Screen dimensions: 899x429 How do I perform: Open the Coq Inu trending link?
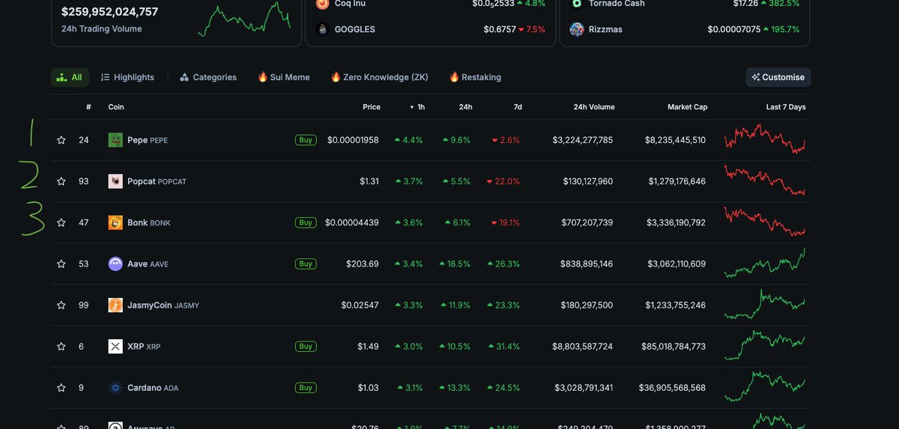350,4
